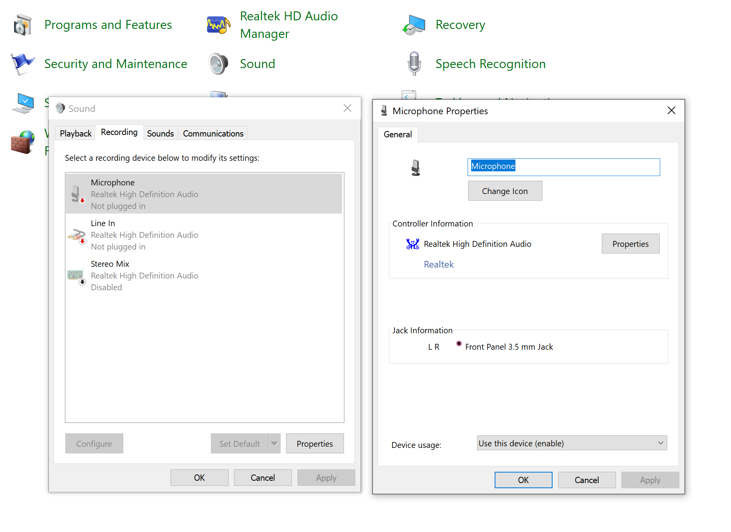The image size is (731, 532).
Task: Click the Configure button
Action: (94, 444)
